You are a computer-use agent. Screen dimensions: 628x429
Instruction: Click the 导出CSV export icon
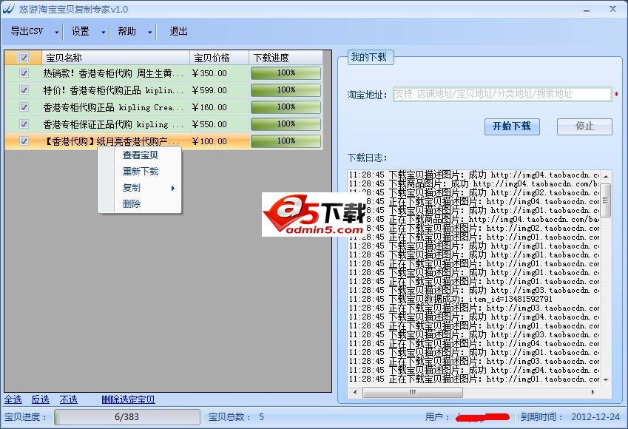(x=26, y=31)
